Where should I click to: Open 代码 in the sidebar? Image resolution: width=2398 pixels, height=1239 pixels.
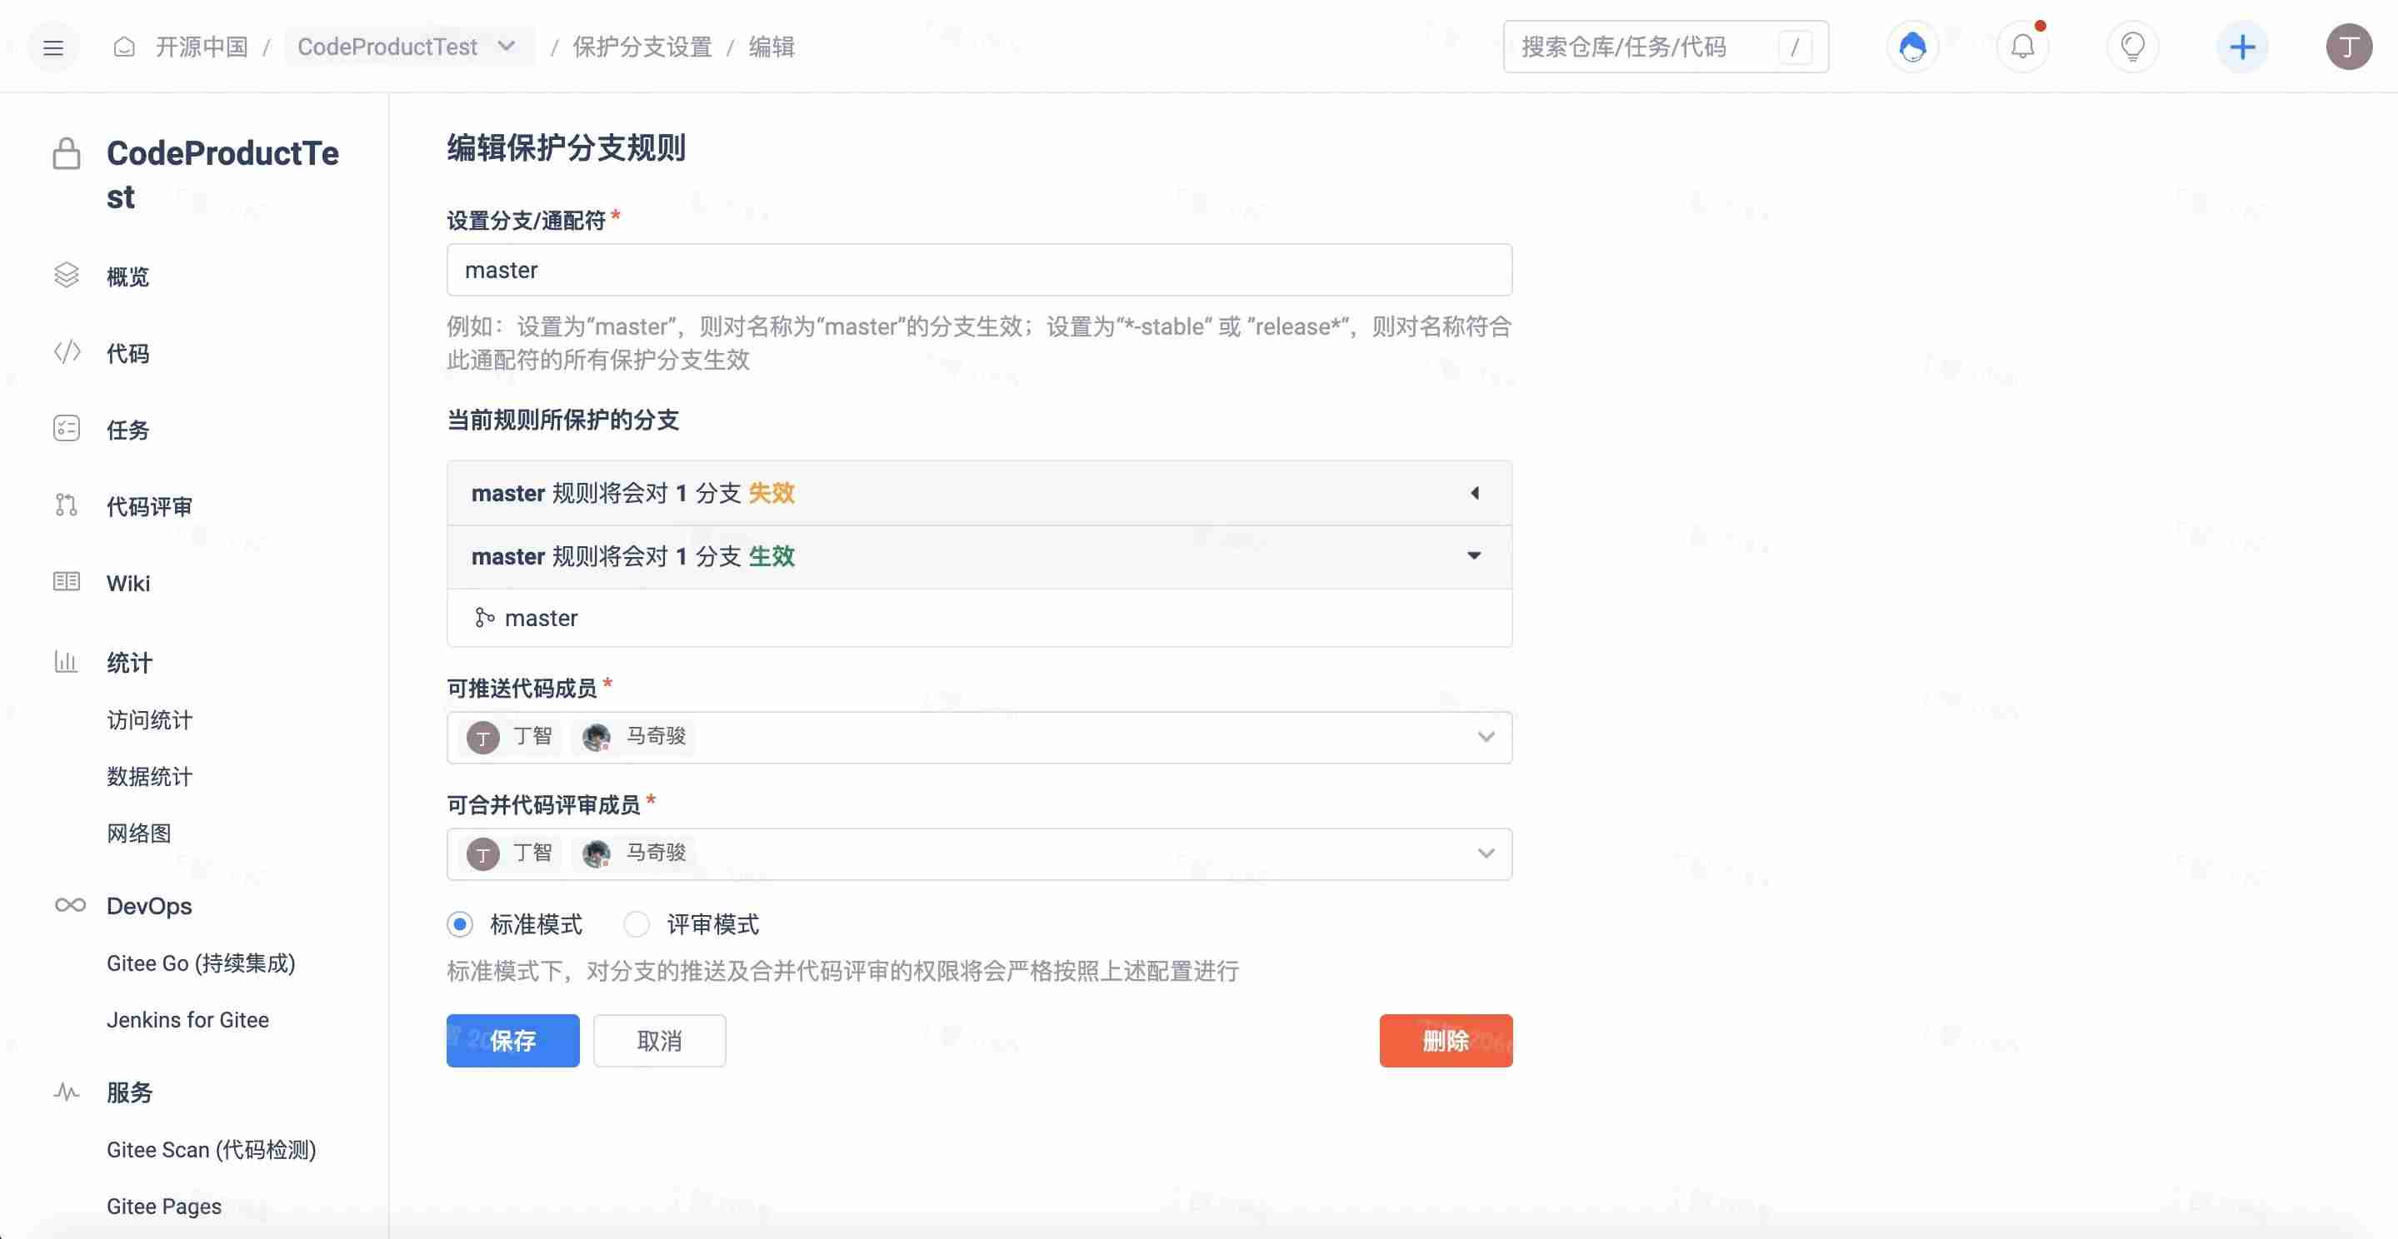pos(127,354)
